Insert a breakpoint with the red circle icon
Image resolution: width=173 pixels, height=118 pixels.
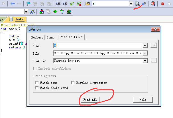(162, 4)
